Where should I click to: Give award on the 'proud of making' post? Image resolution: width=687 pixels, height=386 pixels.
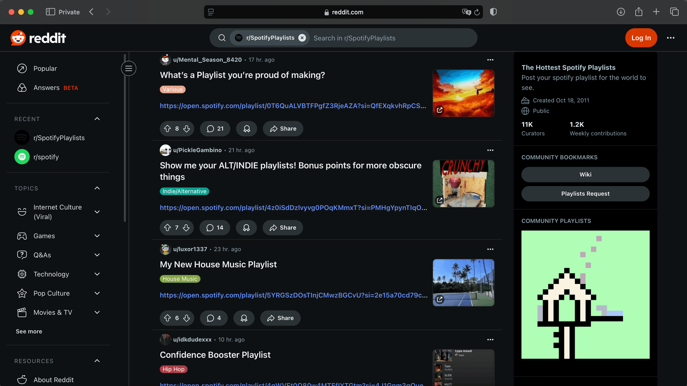(x=247, y=129)
